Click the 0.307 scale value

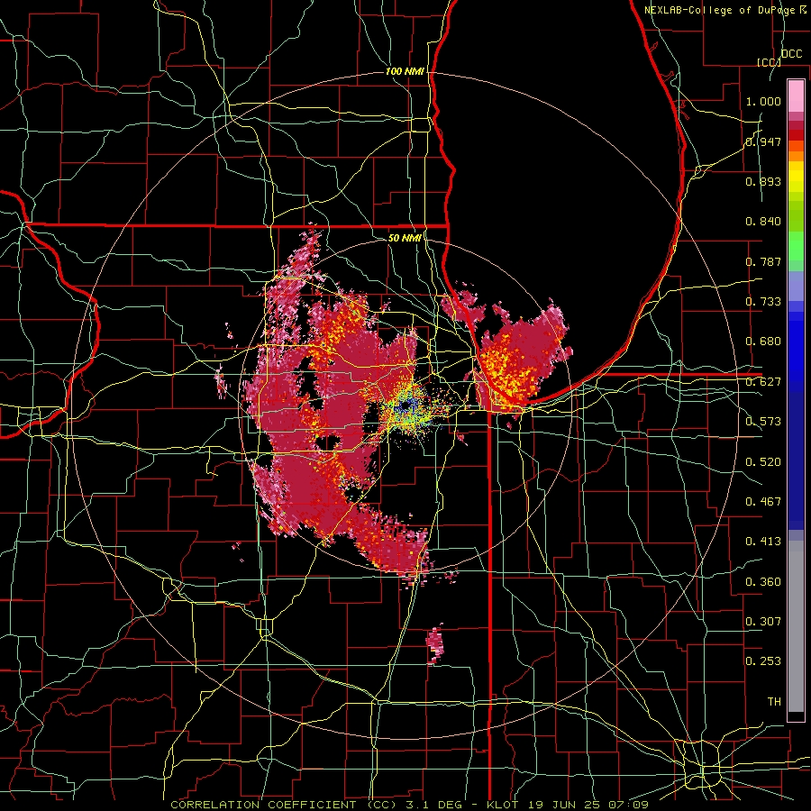coord(763,622)
